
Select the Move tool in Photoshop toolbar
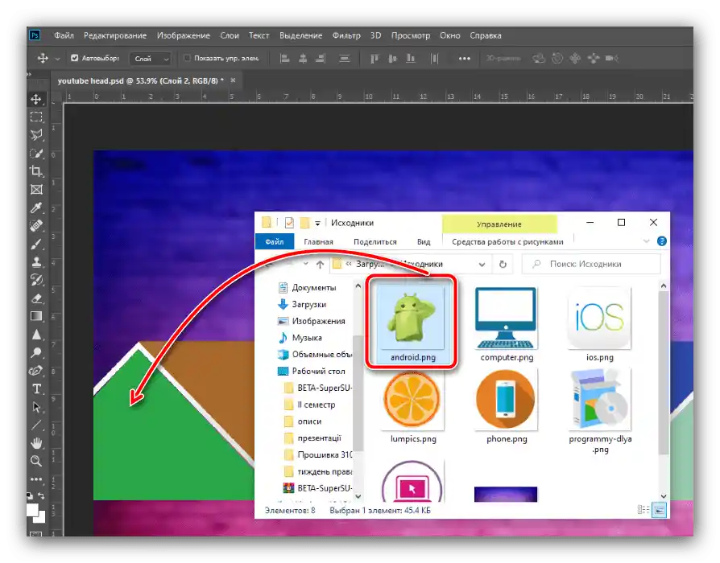[36, 99]
